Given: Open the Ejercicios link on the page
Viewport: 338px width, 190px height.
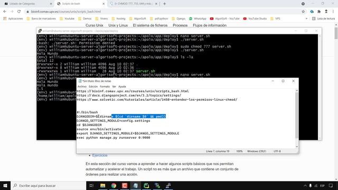Looking at the screenshot, I should (100, 155).
